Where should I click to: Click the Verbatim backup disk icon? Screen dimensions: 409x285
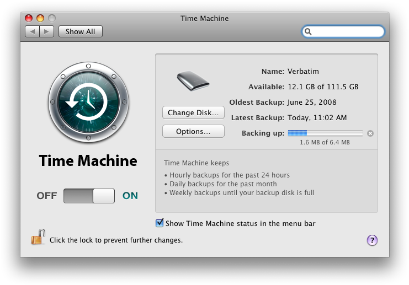[193, 80]
